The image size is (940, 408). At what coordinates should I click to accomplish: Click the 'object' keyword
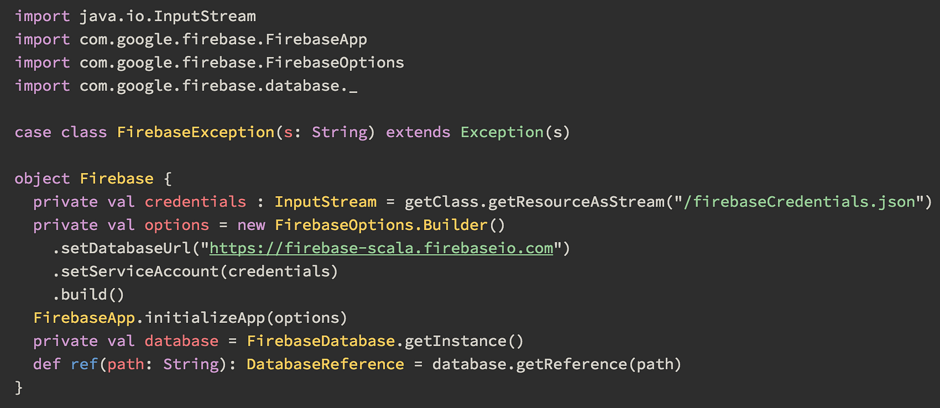pyautogui.click(x=42, y=178)
